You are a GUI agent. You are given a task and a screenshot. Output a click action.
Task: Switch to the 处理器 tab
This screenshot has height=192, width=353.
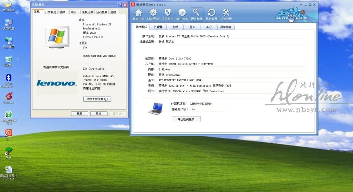158,27
